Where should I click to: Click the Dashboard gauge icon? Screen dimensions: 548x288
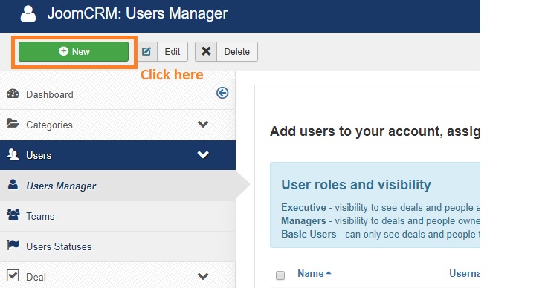[13, 94]
